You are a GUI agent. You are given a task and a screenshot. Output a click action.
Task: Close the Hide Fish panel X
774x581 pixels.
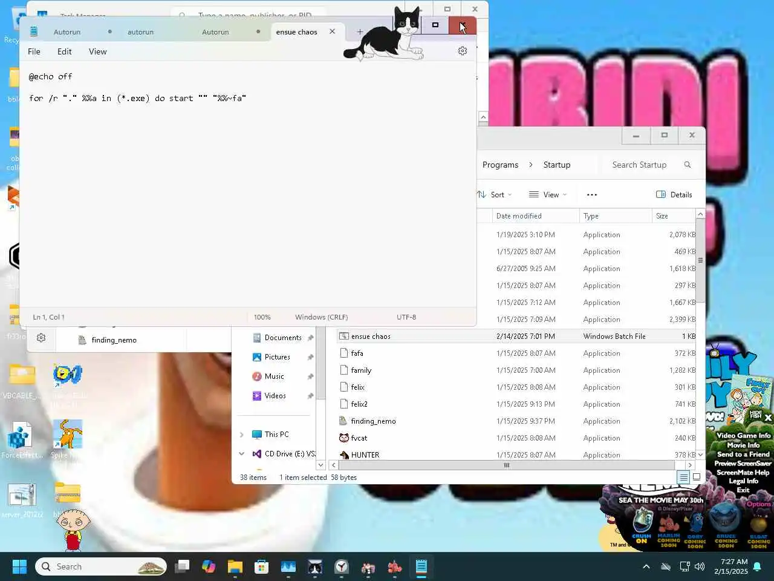coord(768,418)
